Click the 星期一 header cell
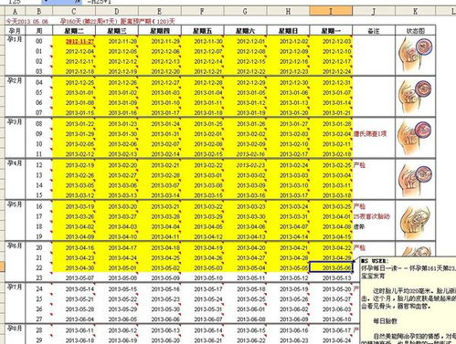The height and width of the screenshot is (344, 456). pyautogui.click(x=331, y=31)
